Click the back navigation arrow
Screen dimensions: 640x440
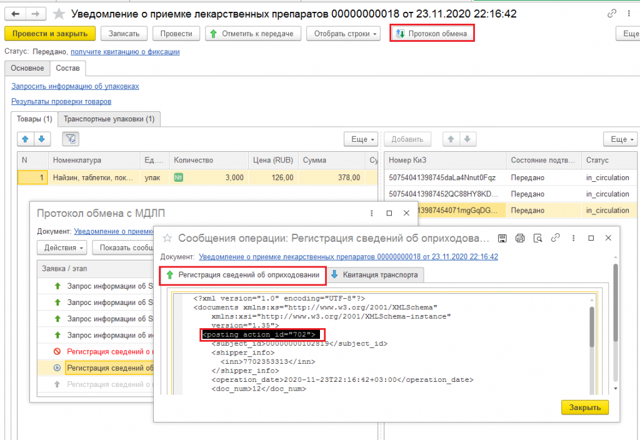click(x=16, y=14)
